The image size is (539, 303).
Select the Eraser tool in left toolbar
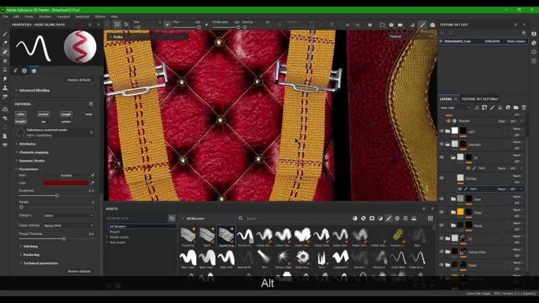coord(5,42)
